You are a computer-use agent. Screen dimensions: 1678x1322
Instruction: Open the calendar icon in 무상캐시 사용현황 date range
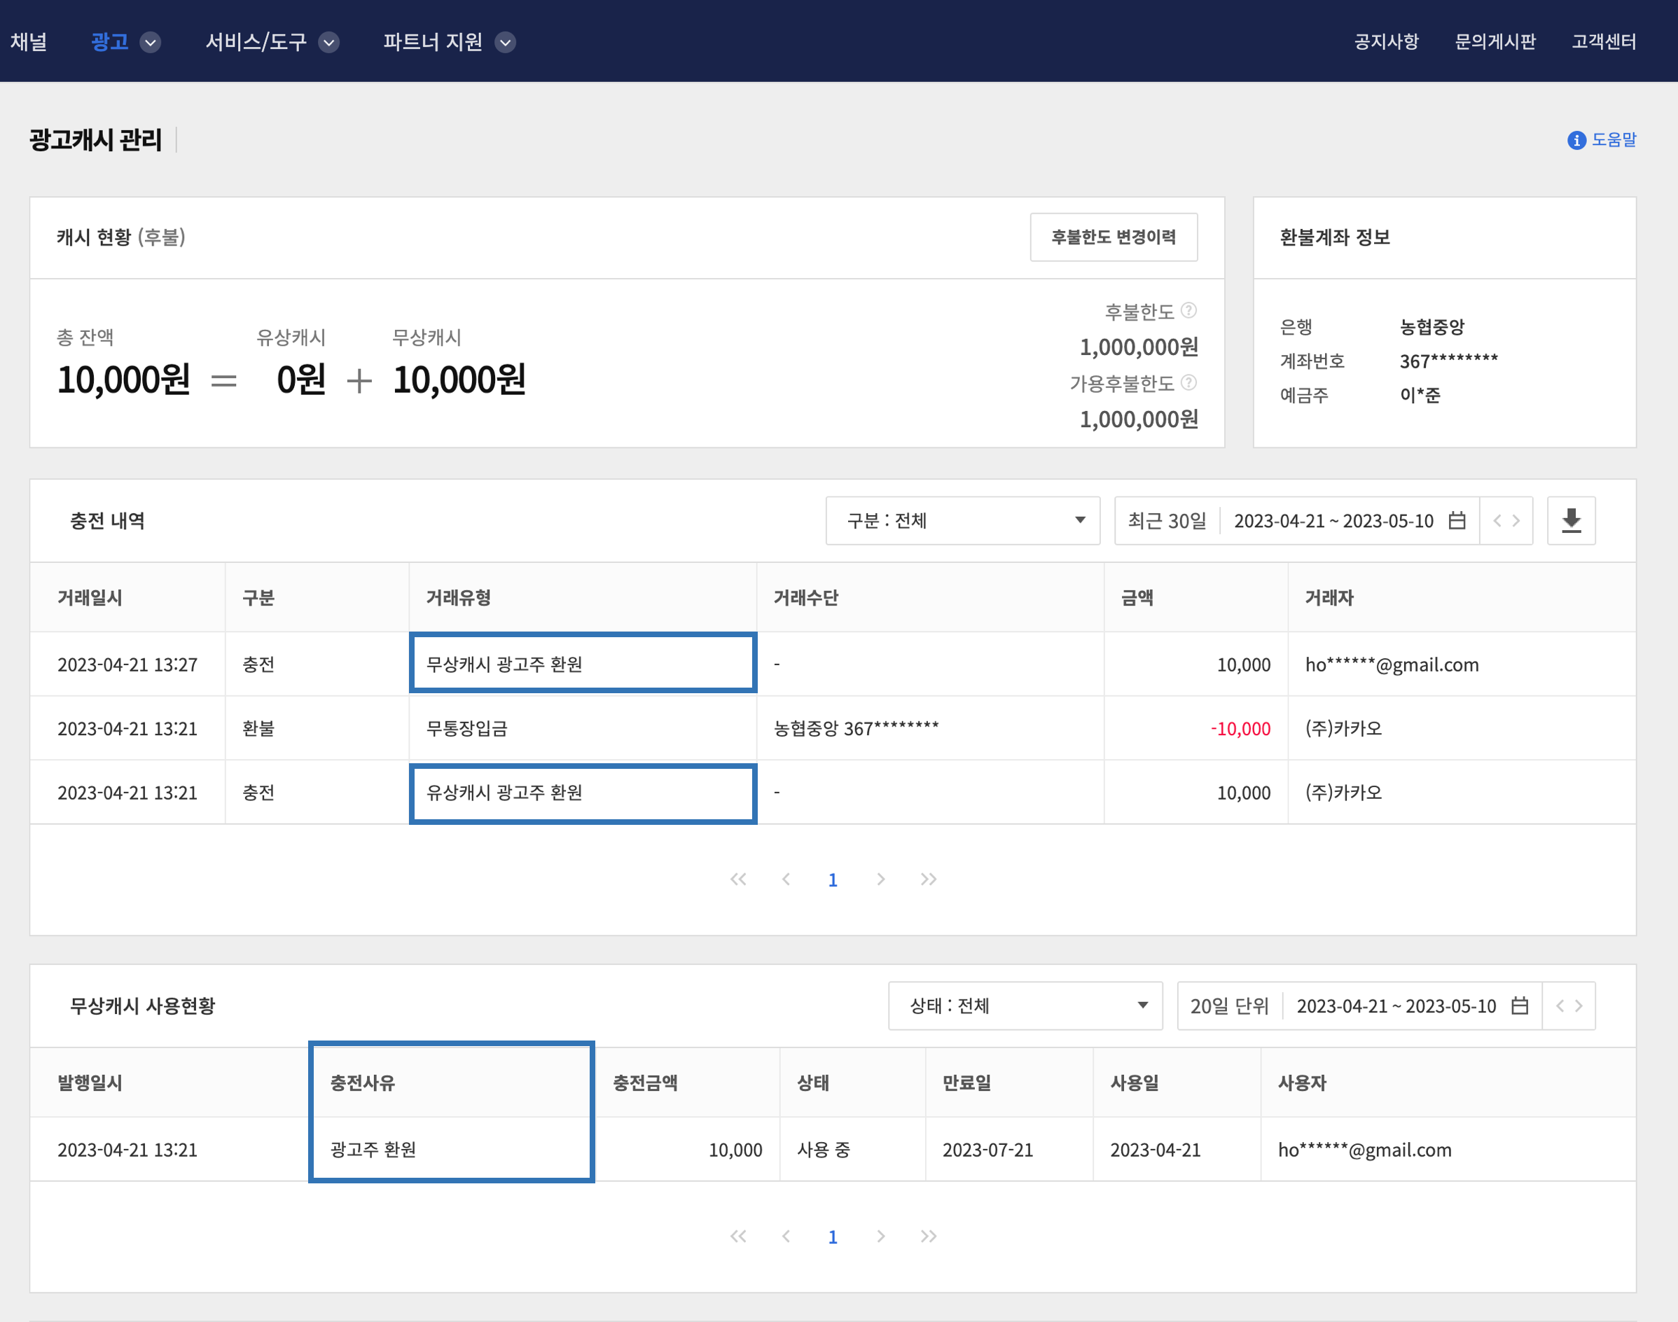pyautogui.click(x=1519, y=1006)
